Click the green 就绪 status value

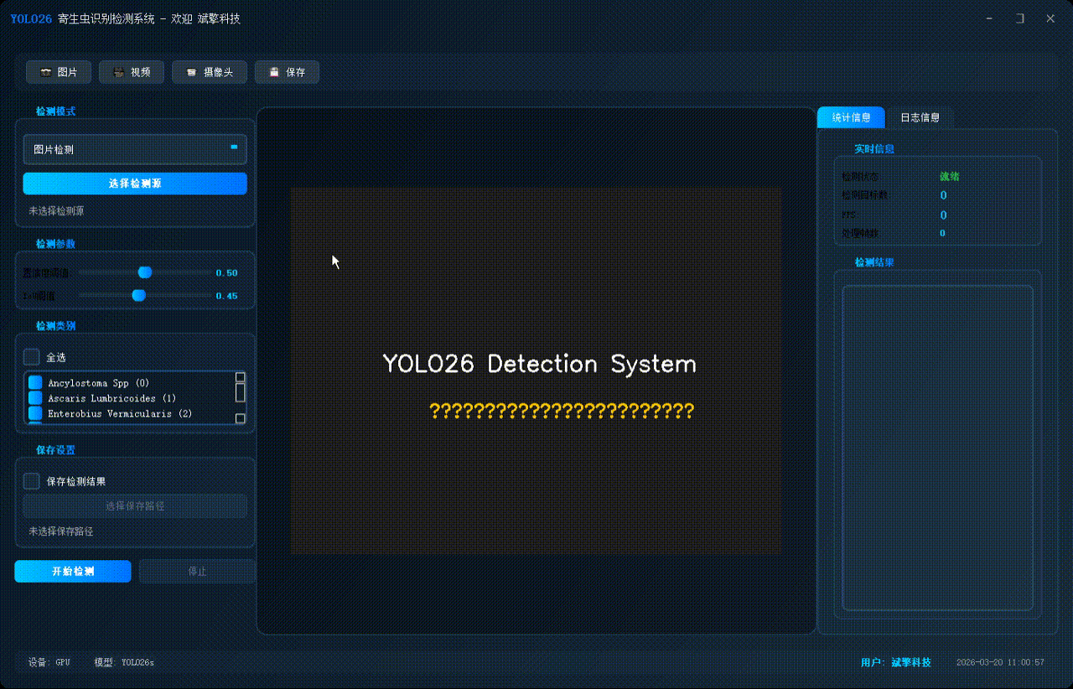pos(949,176)
